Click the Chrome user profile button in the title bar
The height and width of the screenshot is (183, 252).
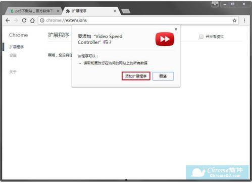coord(215,4)
